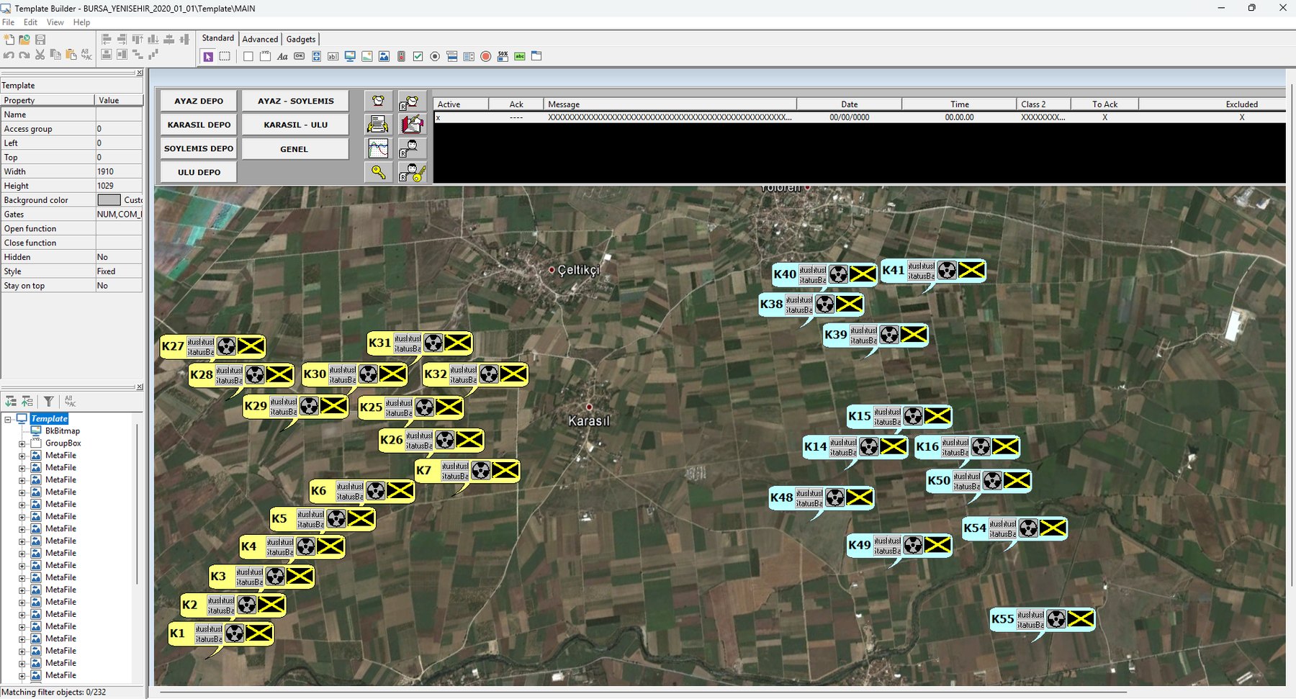Click the printer icon button on the canvas
Screen dimensions: 1296x699
click(x=378, y=125)
